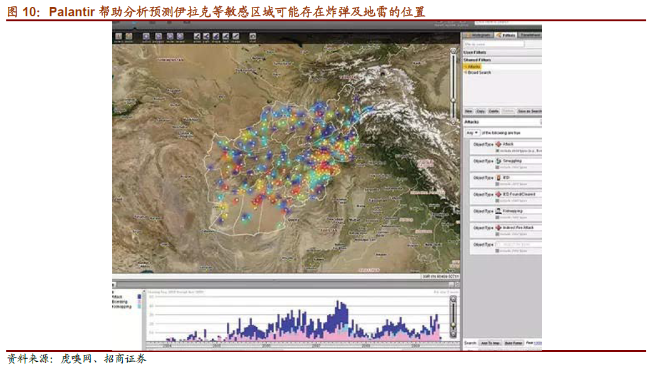This screenshot has width=655, height=370.
Task: Click the Bombing legend color swatch
Action: point(140,302)
